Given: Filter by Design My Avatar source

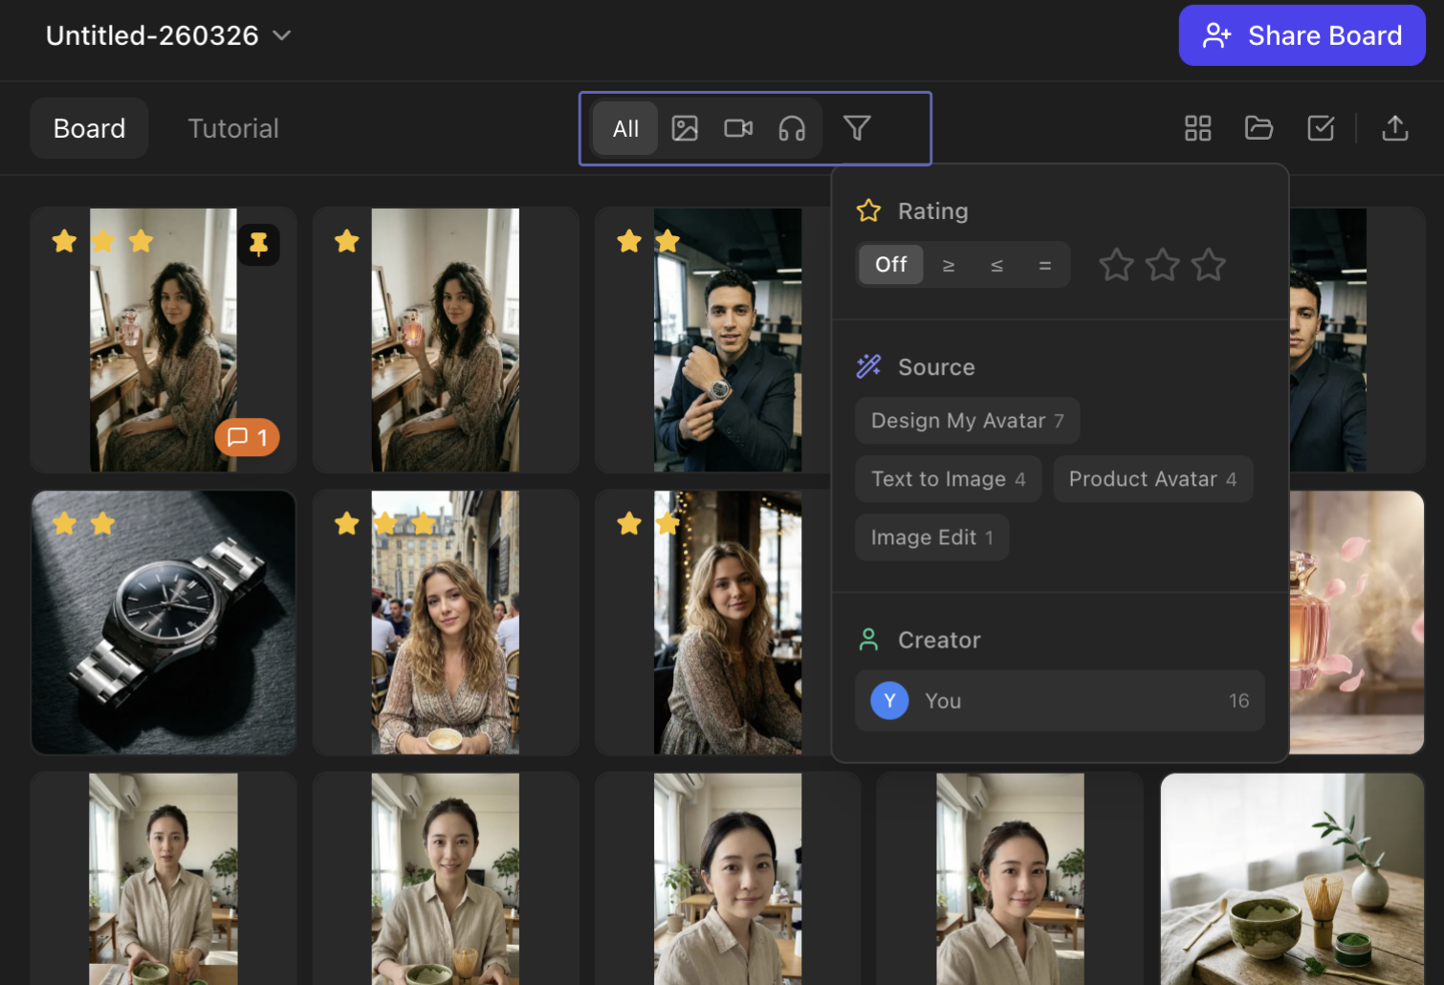Looking at the screenshot, I should click(967, 421).
